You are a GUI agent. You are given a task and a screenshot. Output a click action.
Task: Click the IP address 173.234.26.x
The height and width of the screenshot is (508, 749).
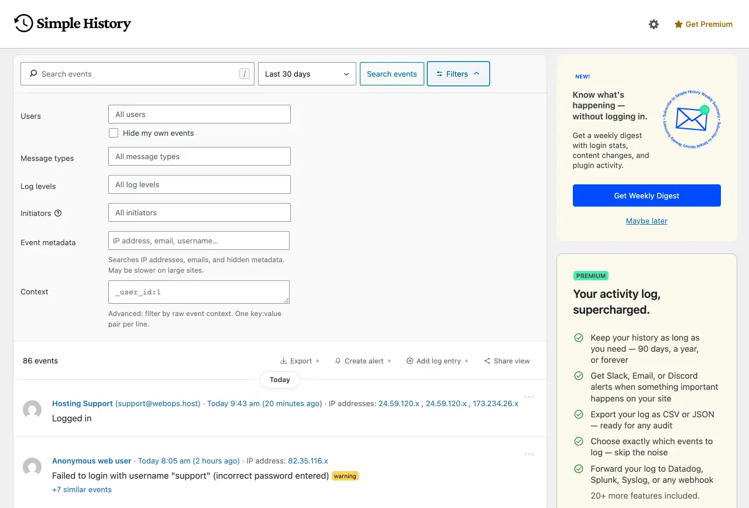coord(496,403)
